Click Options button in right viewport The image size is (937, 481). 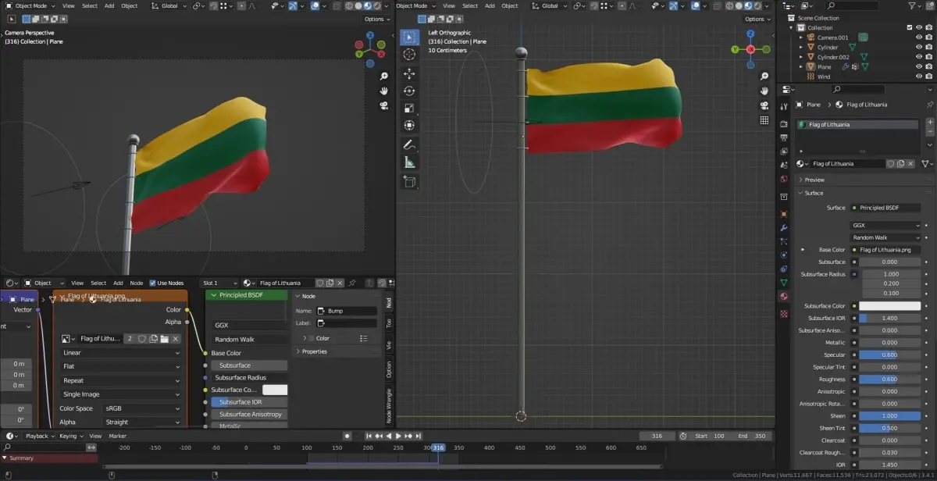pyautogui.click(x=757, y=19)
